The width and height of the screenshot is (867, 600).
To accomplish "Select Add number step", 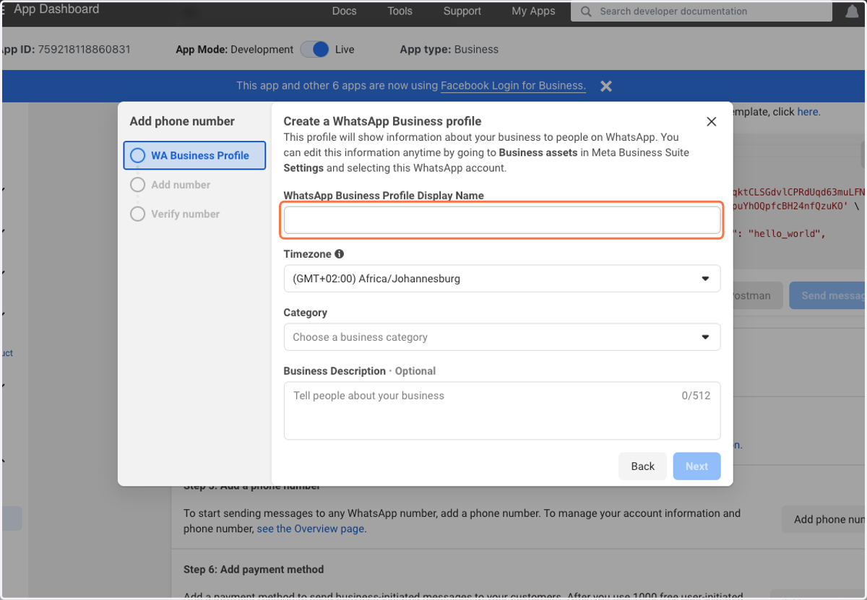I will pyautogui.click(x=171, y=185).
